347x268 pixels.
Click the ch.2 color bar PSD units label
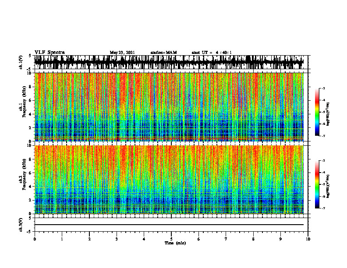328,186
